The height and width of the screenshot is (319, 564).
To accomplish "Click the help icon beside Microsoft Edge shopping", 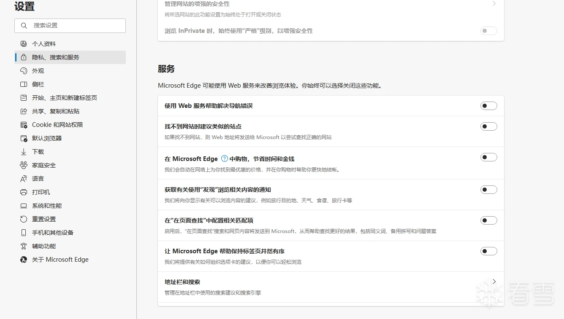I will coord(225,159).
